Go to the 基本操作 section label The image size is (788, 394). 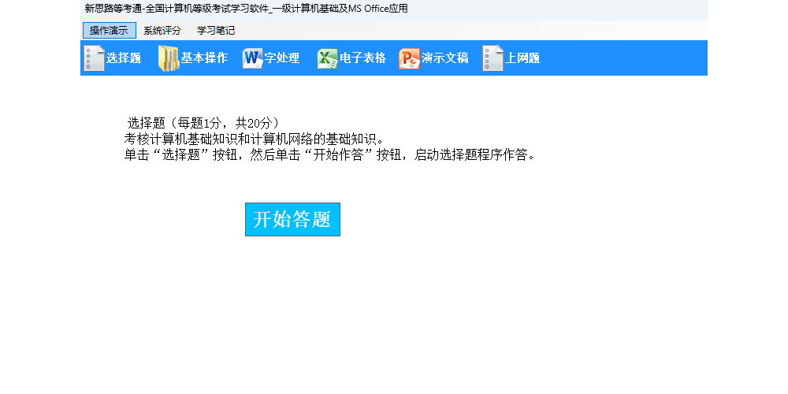204,58
